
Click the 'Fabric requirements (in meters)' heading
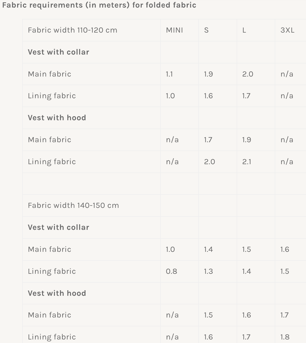point(99,5)
